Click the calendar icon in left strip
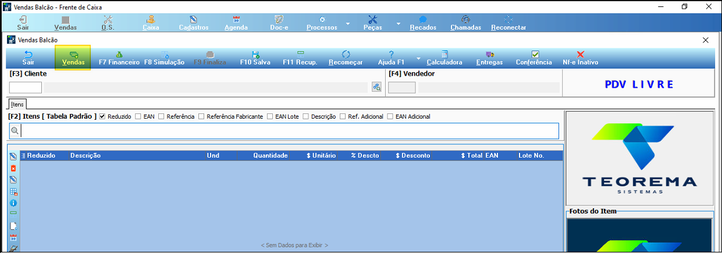Screen dimensions: 722x253 (x=13, y=238)
